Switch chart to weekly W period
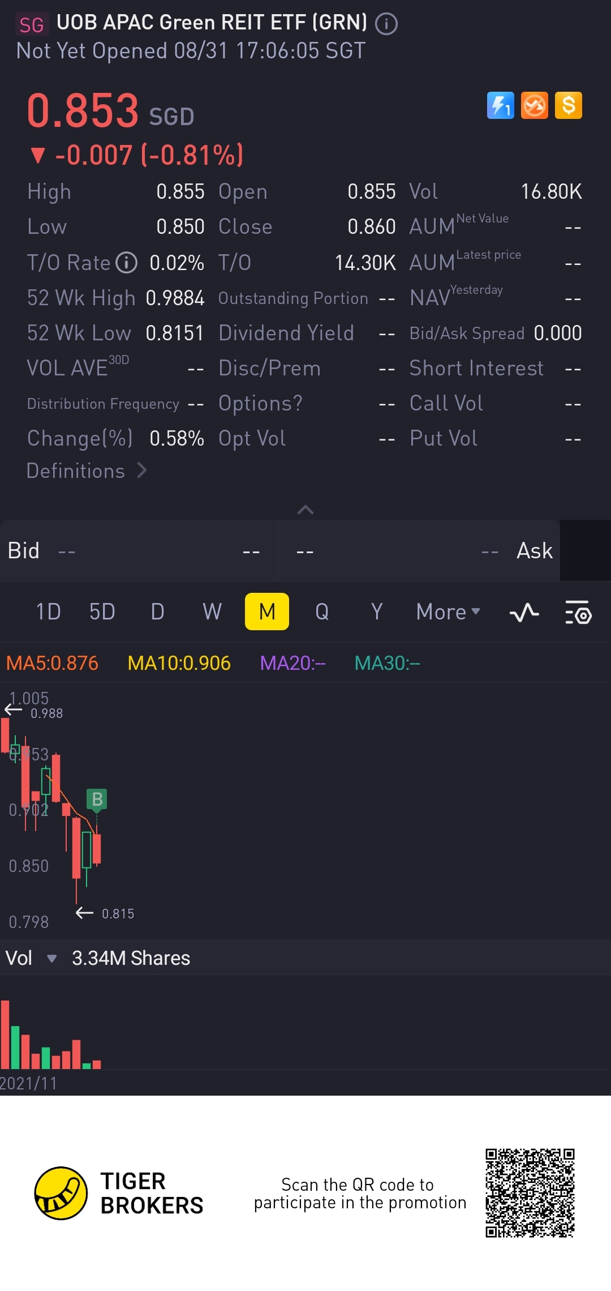 click(x=212, y=612)
